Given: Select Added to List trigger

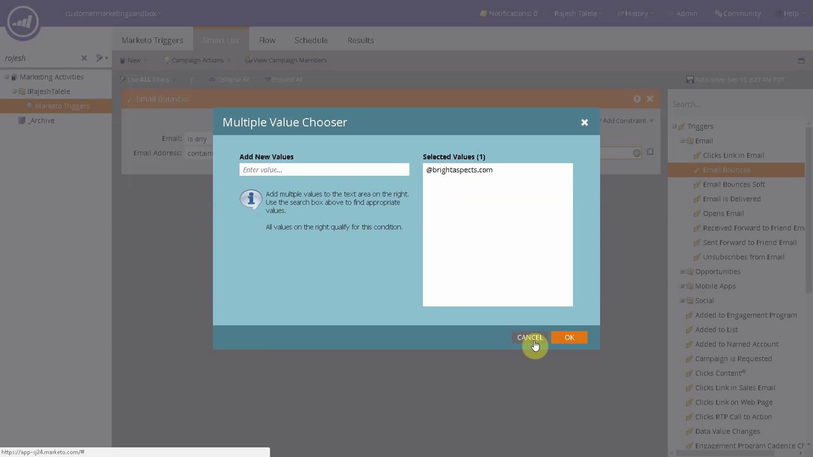Looking at the screenshot, I should click(716, 330).
